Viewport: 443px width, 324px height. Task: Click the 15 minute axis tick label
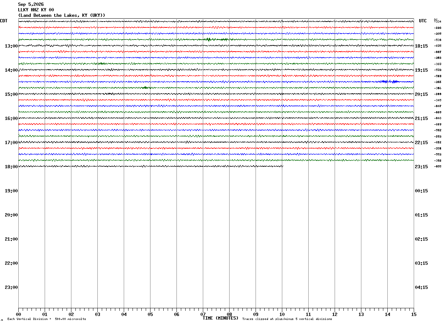414,314
